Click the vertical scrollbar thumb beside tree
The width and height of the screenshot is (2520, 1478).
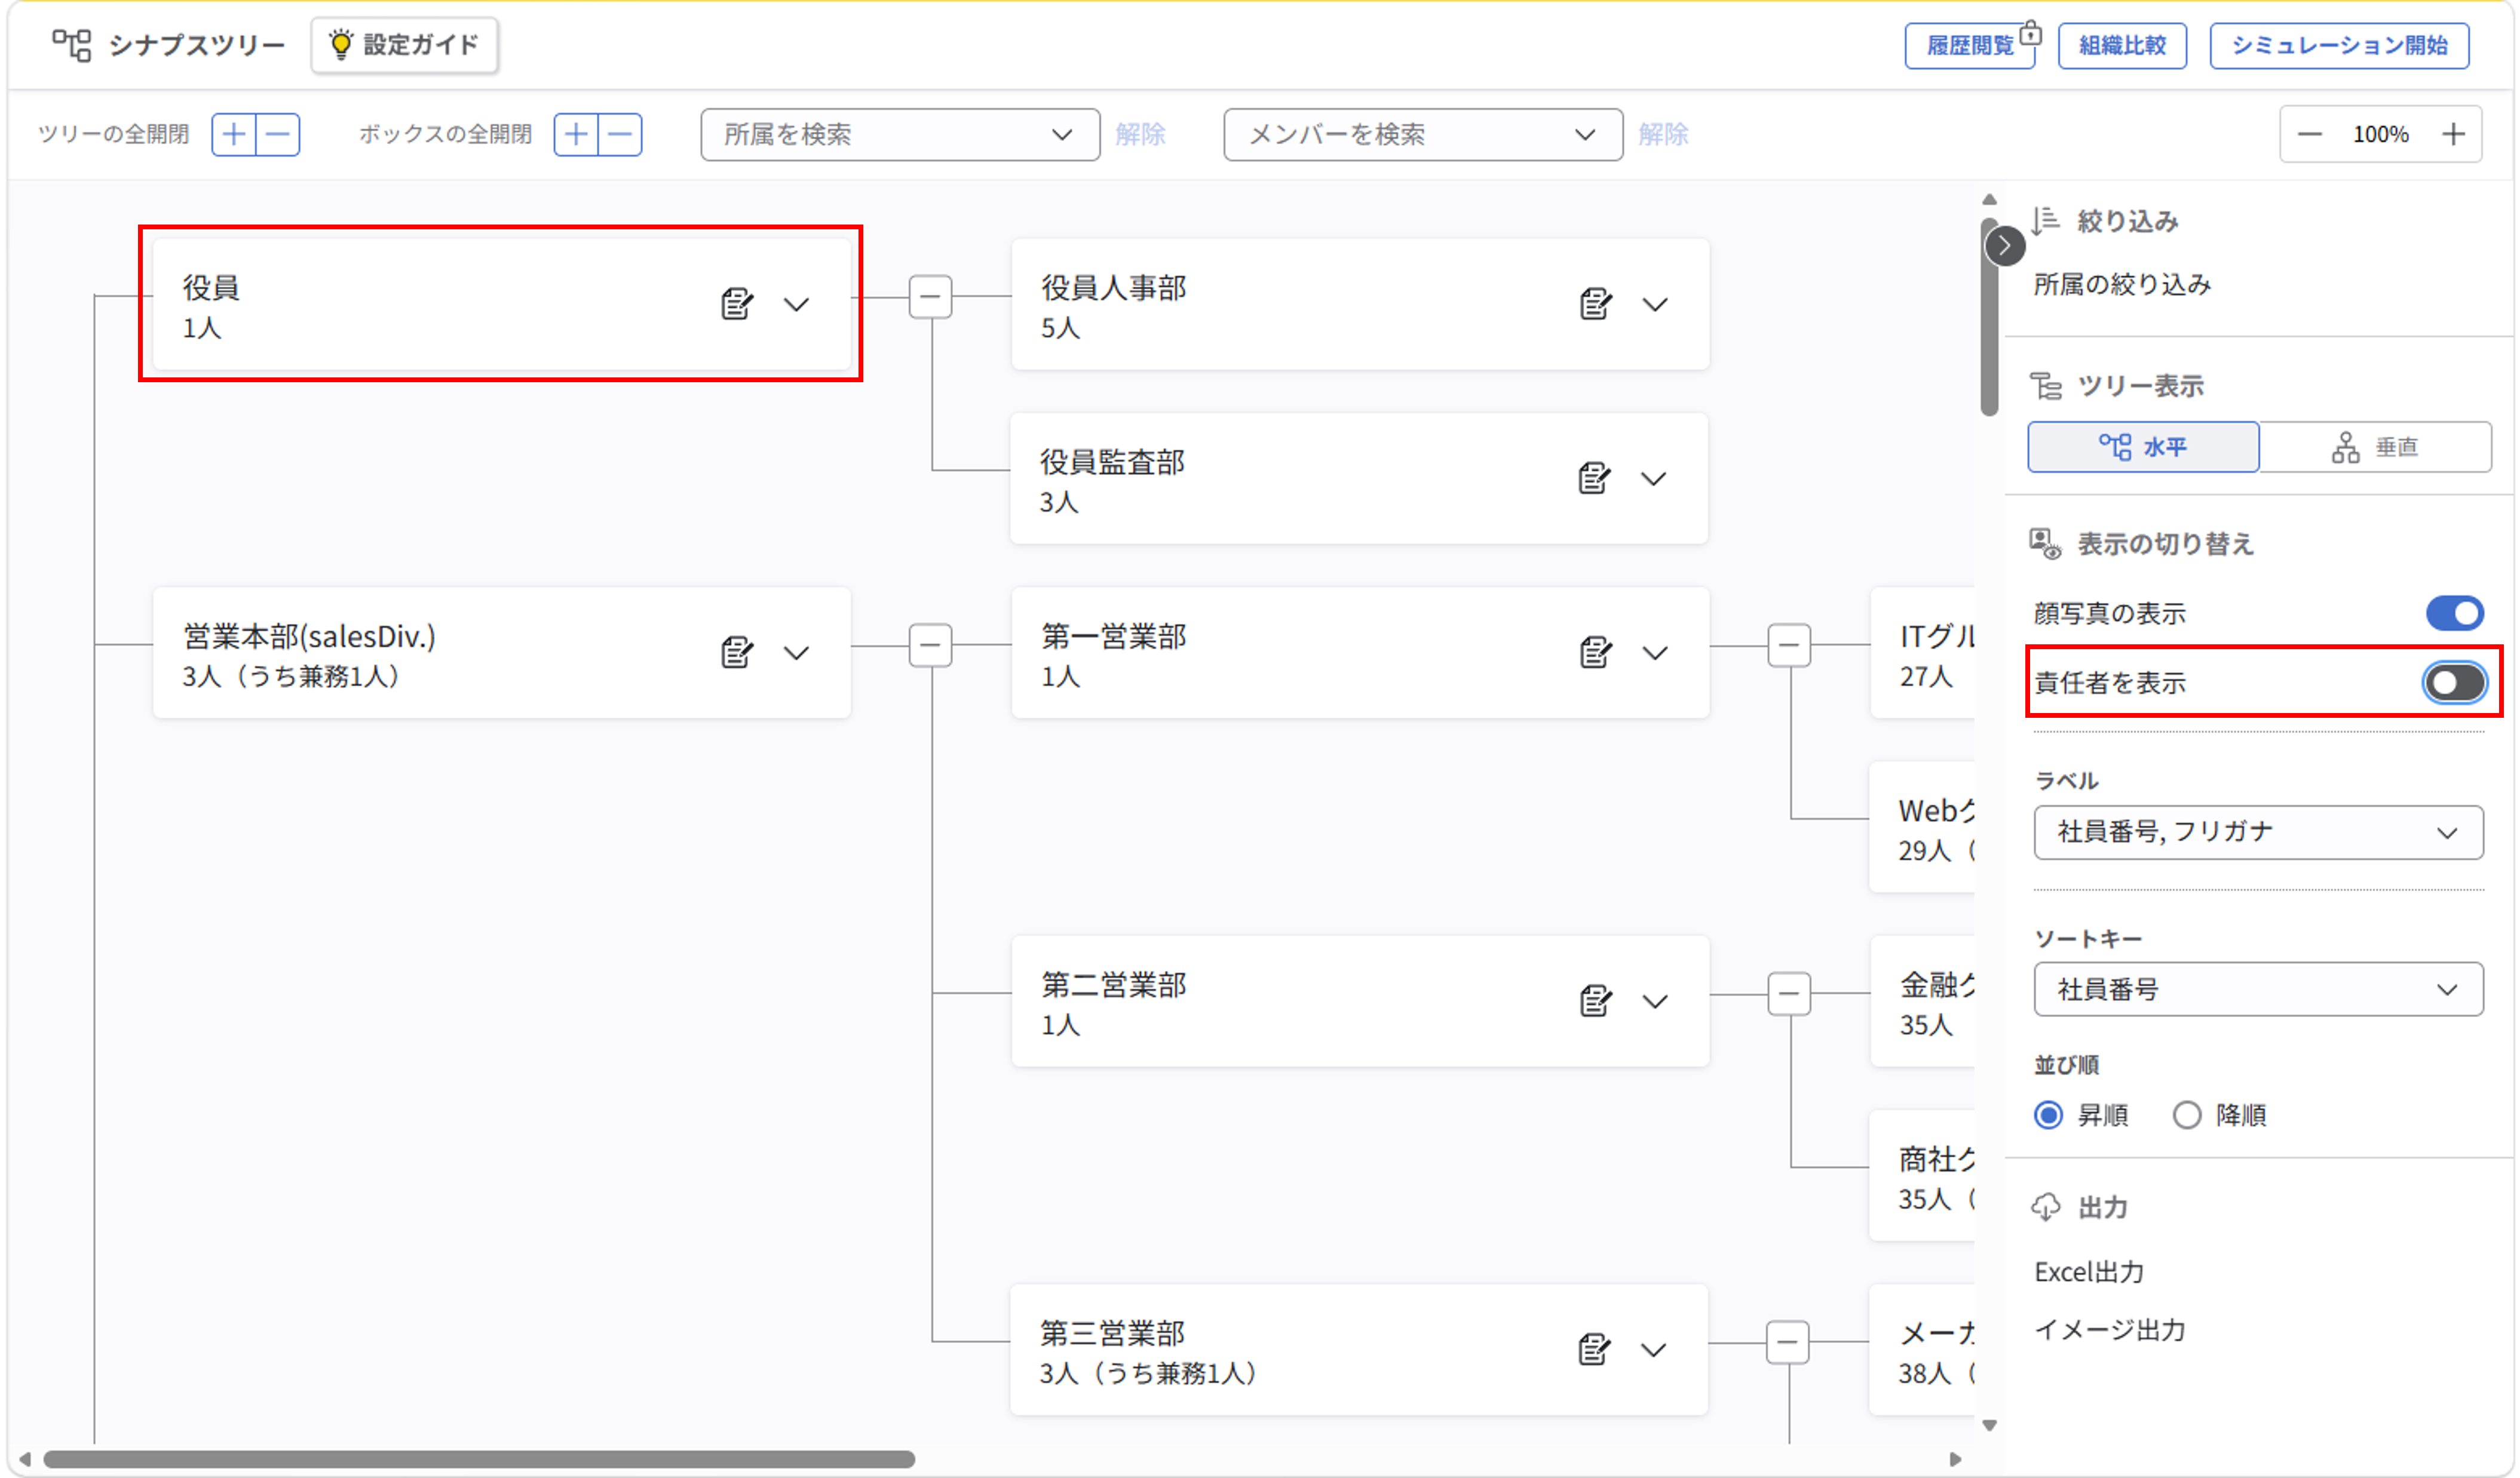coord(1989,316)
